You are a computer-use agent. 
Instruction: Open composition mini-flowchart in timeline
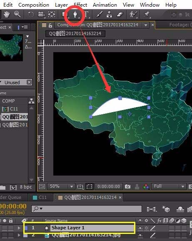(x=152, y=209)
